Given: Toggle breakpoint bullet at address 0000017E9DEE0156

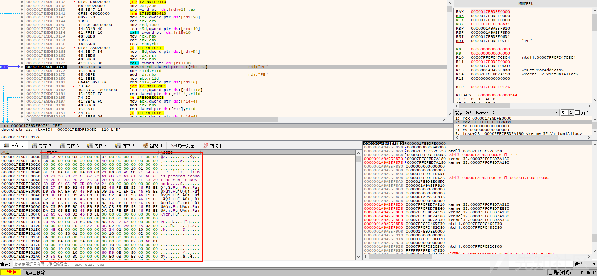Looking at the screenshot, I should [x=22, y=32].
